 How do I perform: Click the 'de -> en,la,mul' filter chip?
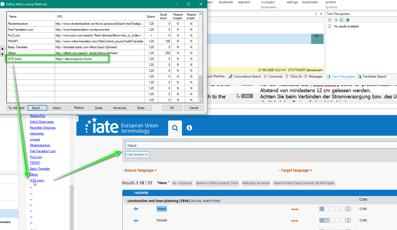pos(182,183)
